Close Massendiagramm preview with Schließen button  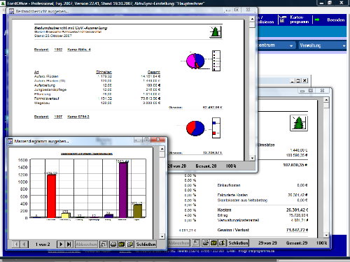click(146, 244)
